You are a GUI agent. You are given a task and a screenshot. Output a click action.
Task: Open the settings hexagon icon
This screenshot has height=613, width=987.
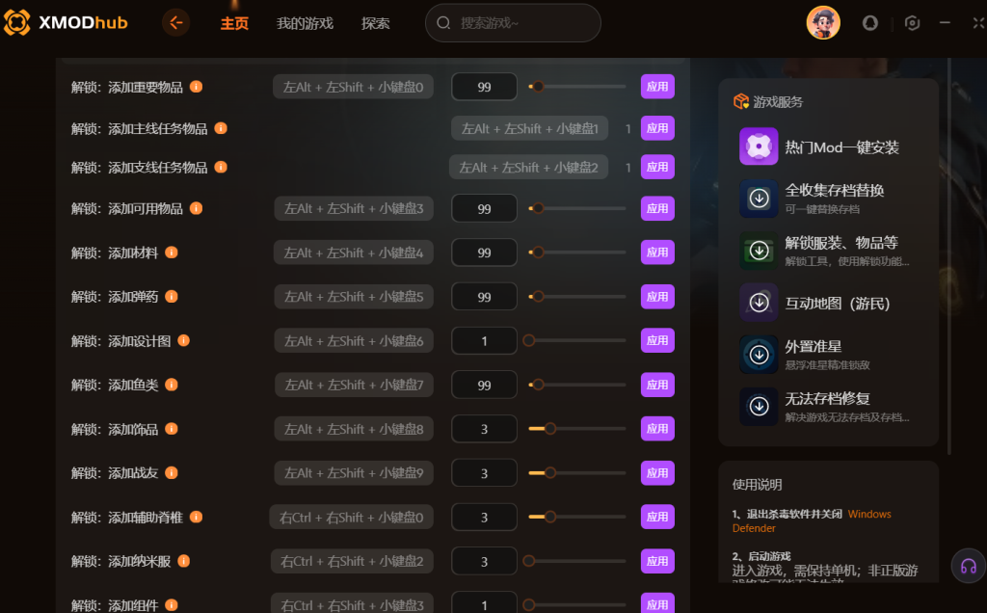912,23
